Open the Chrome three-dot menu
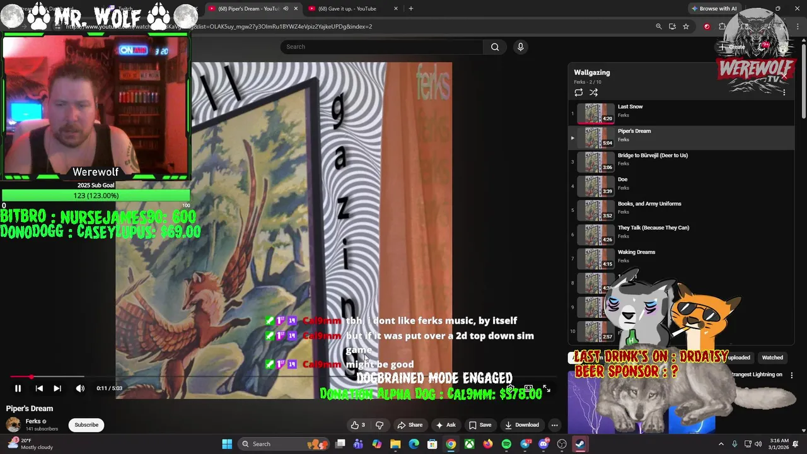 (799, 26)
